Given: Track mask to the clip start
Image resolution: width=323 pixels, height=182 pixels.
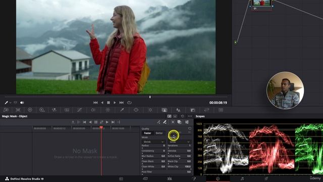Looking at the screenshot, I should [x=84, y=122].
